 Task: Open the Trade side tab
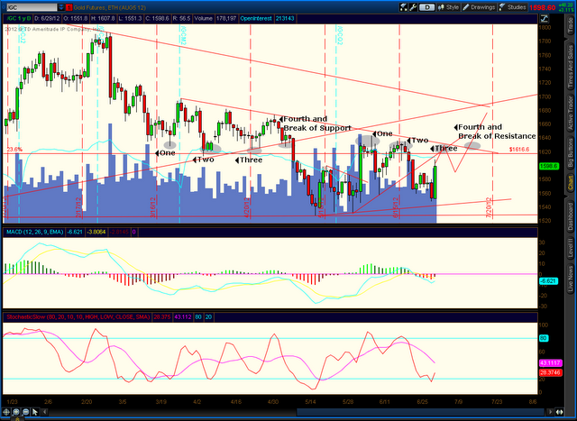point(571,25)
